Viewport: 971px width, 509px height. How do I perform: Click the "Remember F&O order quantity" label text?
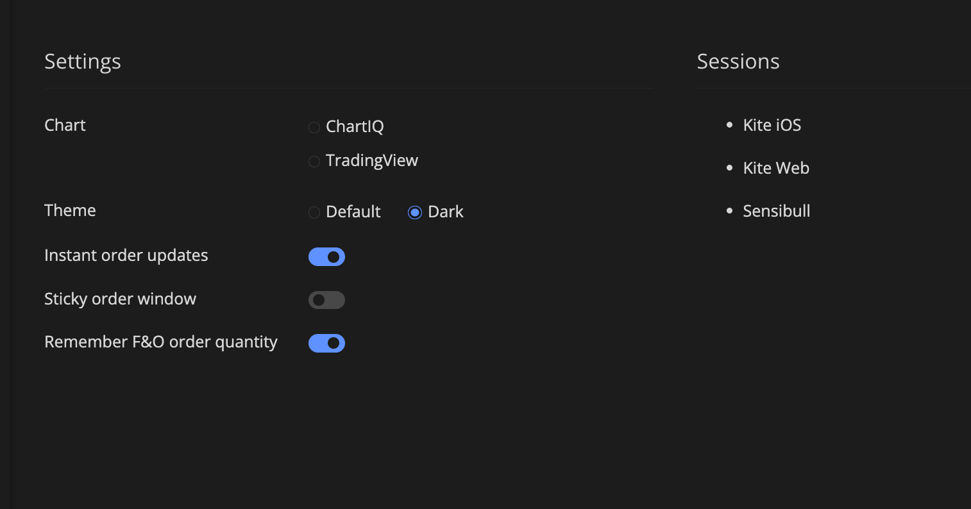point(161,342)
